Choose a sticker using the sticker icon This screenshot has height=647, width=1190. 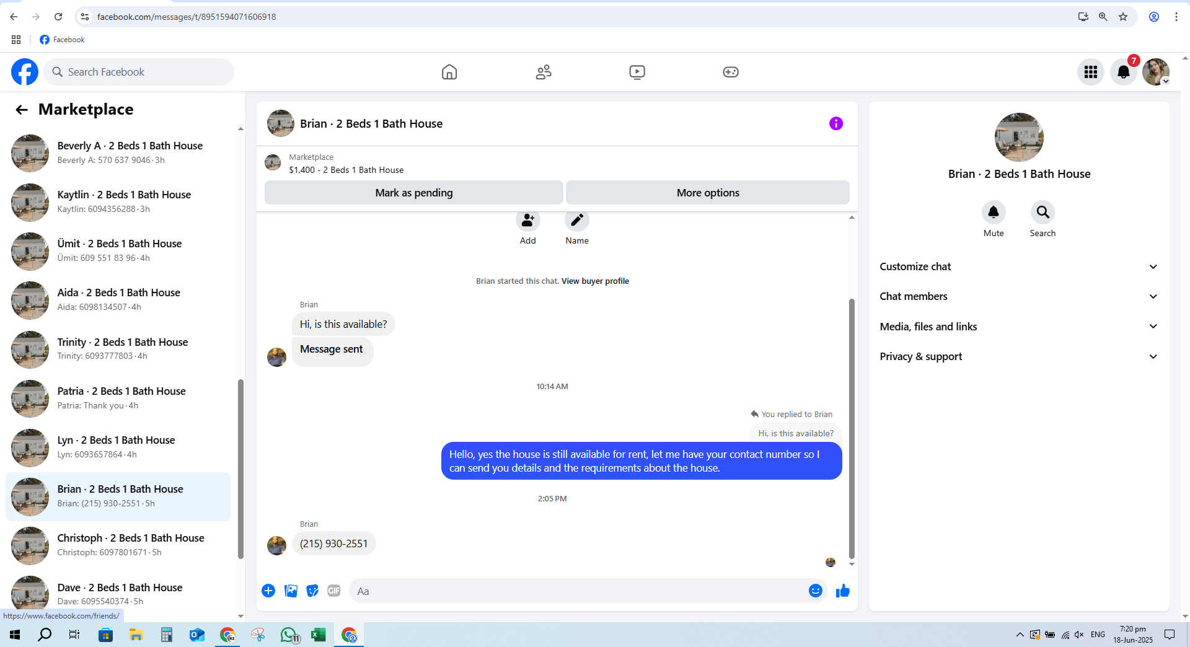(x=312, y=591)
